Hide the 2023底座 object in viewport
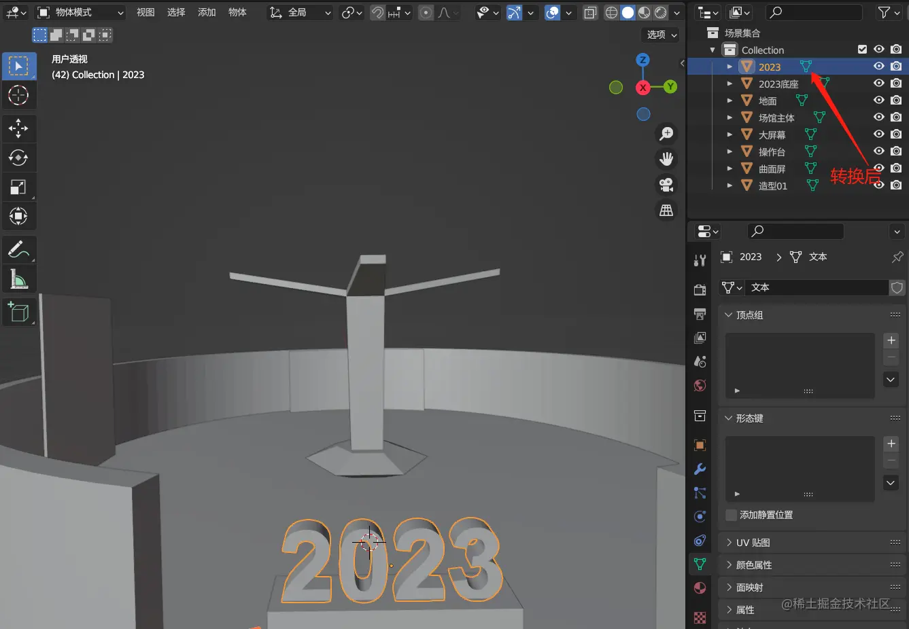The width and height of the screenshot is (909, 629). coord(879,84)
